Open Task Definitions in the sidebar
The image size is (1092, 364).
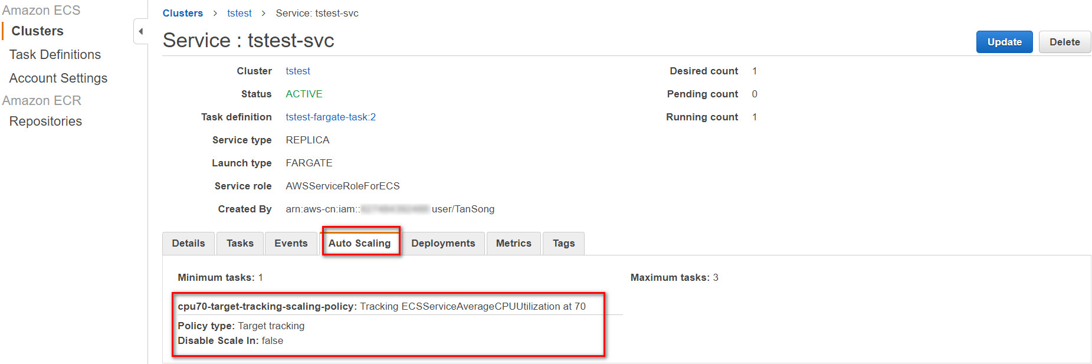55,55
